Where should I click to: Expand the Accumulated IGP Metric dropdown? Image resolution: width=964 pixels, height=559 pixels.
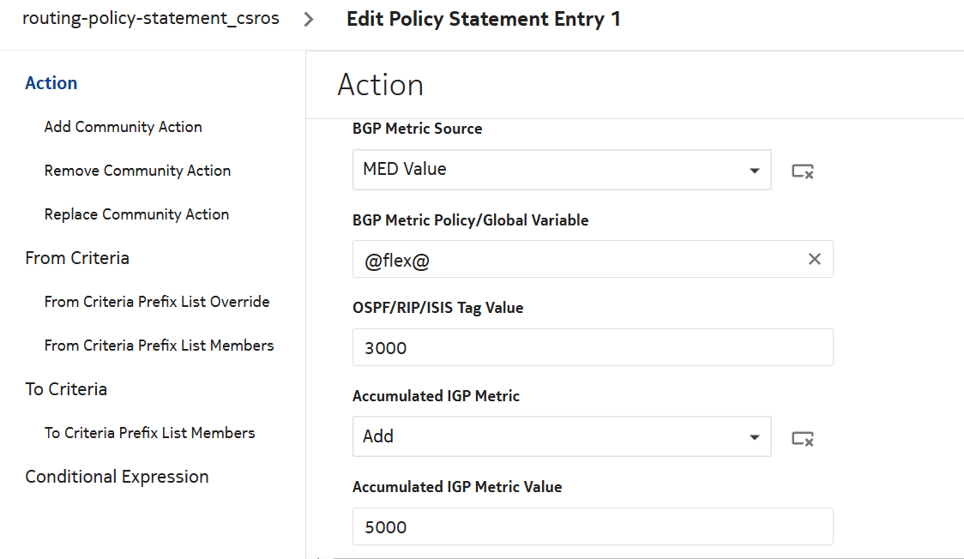(562, 436)
